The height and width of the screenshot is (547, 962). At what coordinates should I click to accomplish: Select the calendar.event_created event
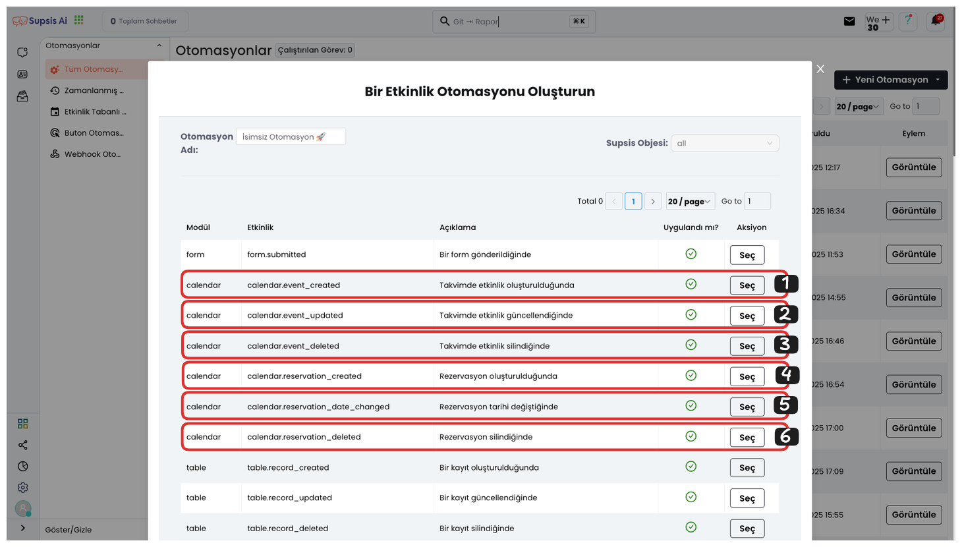(x=747, y=285)
